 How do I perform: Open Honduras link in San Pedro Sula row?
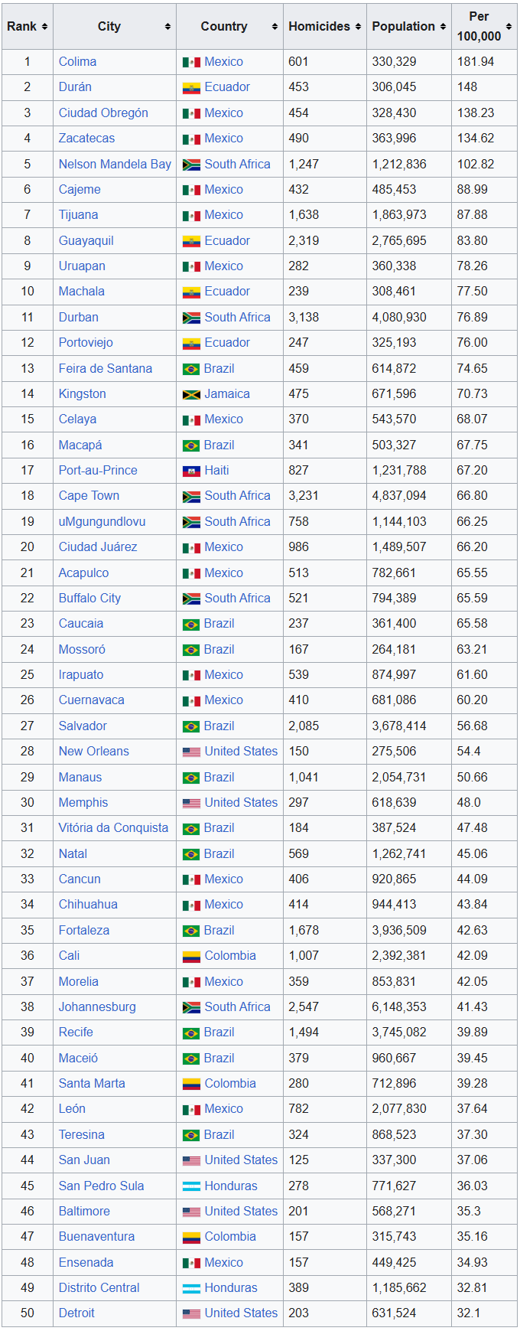pyautogui.click(x=231, y=1186)
